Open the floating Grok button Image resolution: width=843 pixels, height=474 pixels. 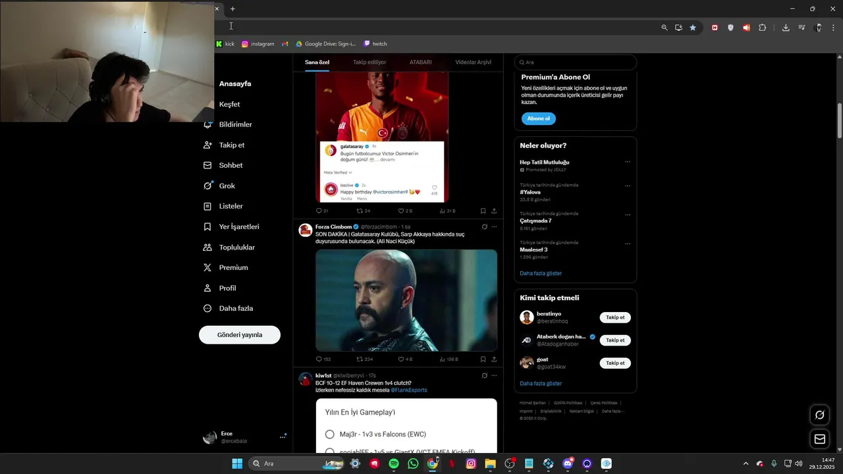click(x=820, y=415)
